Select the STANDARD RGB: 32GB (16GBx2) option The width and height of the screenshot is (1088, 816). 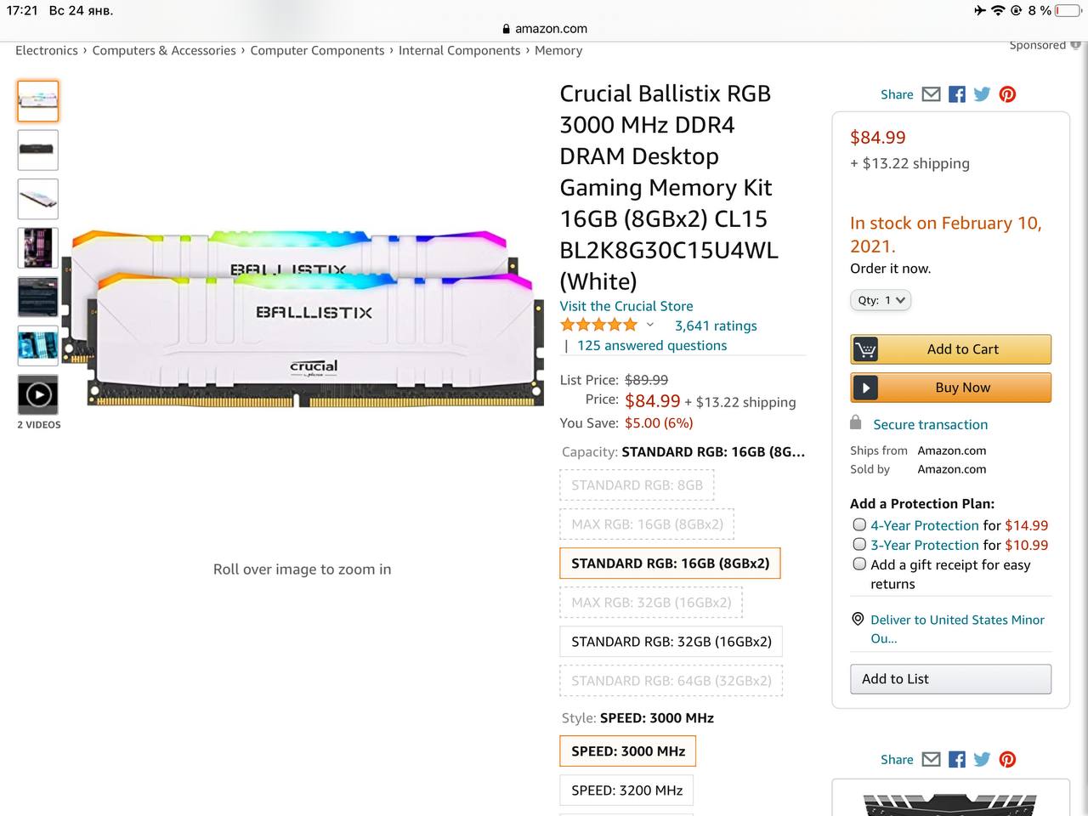(x=671, y=642)
